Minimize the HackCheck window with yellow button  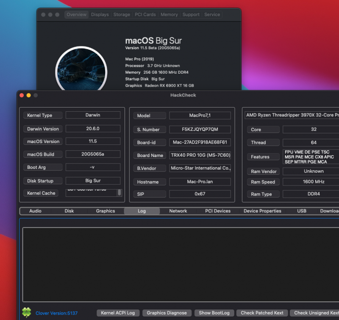click(28, 95)
